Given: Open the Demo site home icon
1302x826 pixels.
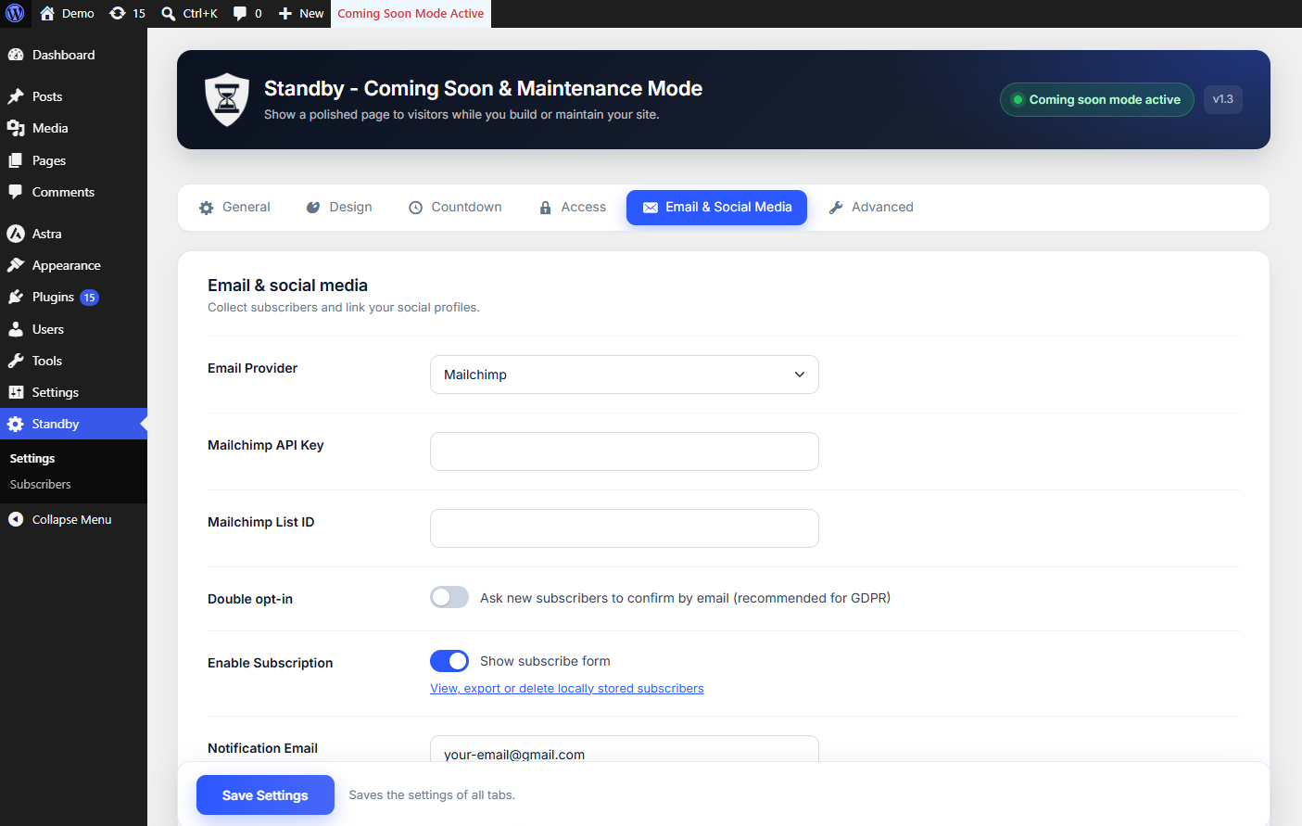Looking at the screenshot, I should coord(47,13).
